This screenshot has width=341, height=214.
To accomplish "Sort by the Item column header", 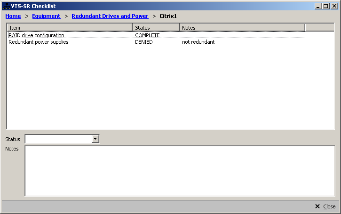I will tap(70, 28).
